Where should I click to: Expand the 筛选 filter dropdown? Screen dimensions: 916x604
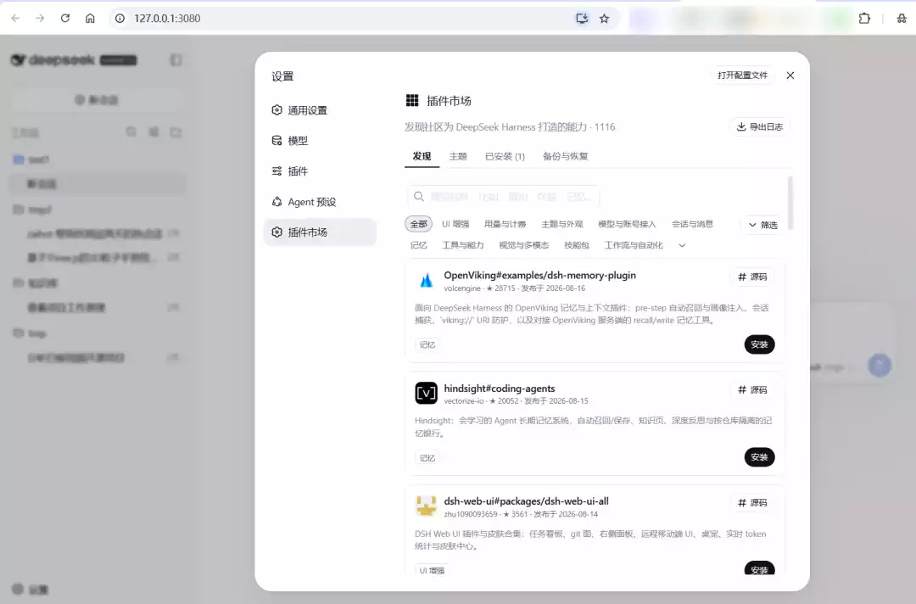(762, 225)
